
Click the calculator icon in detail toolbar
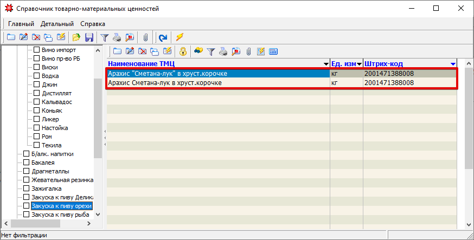click(273, 51)
